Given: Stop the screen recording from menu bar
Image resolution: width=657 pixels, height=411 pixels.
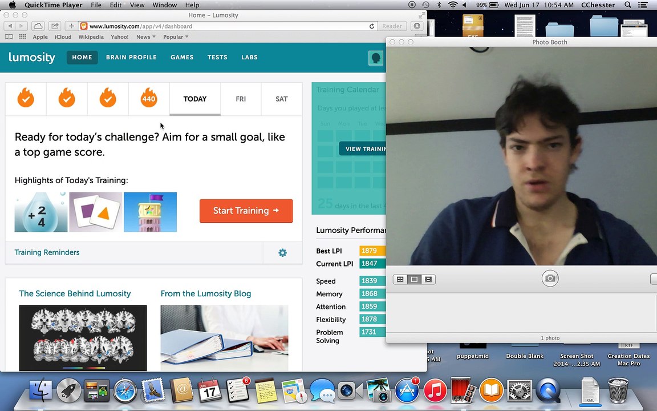Looking at the screenshot, I should [412, 5].
